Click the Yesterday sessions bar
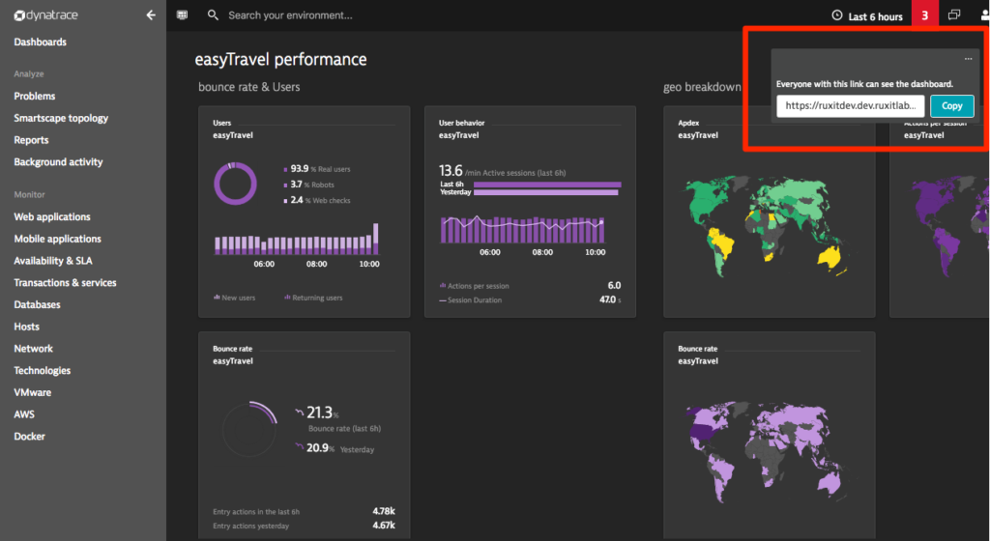Image resolution: width=990 pixels, height=541 pixels. tap(545, 192)
